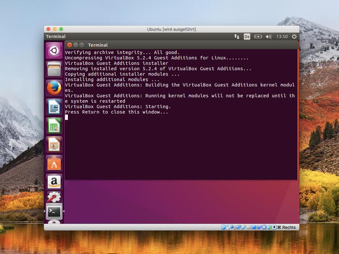The height and width of the screenshot is (254, 339).
Task: Select the Terminal icon in launcher
Action: (54, 212)
